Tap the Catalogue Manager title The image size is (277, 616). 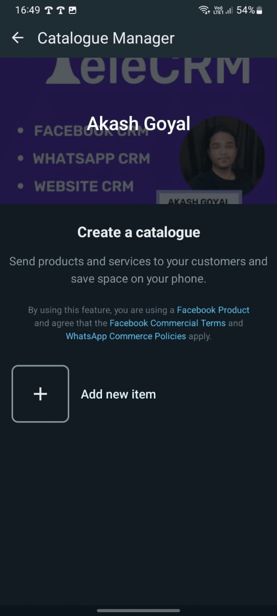(105, 38)
